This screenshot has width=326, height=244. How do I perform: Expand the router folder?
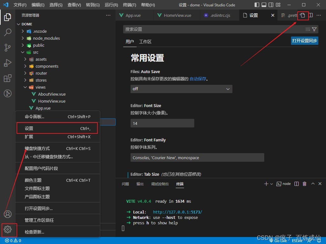25,73
